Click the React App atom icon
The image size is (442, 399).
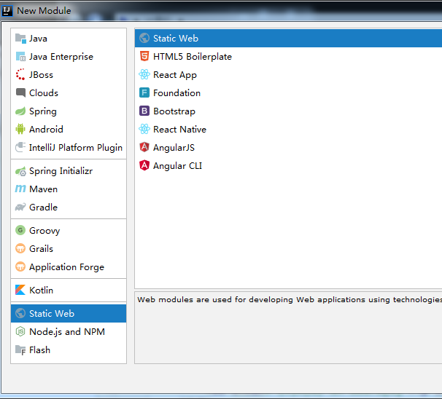pos(144,74)
